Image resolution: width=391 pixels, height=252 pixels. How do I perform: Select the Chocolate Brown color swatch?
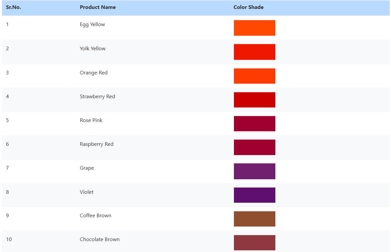click(254, 243)
